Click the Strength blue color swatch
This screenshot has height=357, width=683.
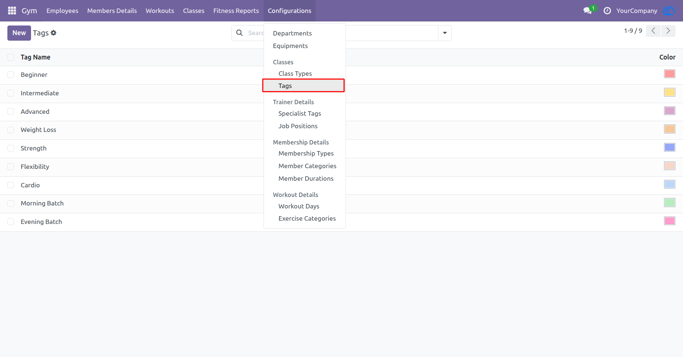[x=670, y=147]
